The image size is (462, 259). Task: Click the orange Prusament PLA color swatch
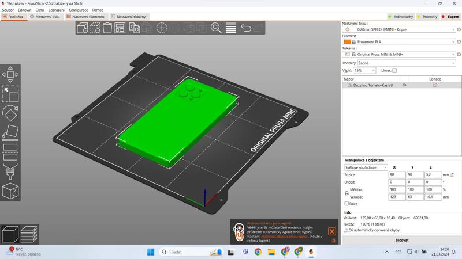coord(347,42)
